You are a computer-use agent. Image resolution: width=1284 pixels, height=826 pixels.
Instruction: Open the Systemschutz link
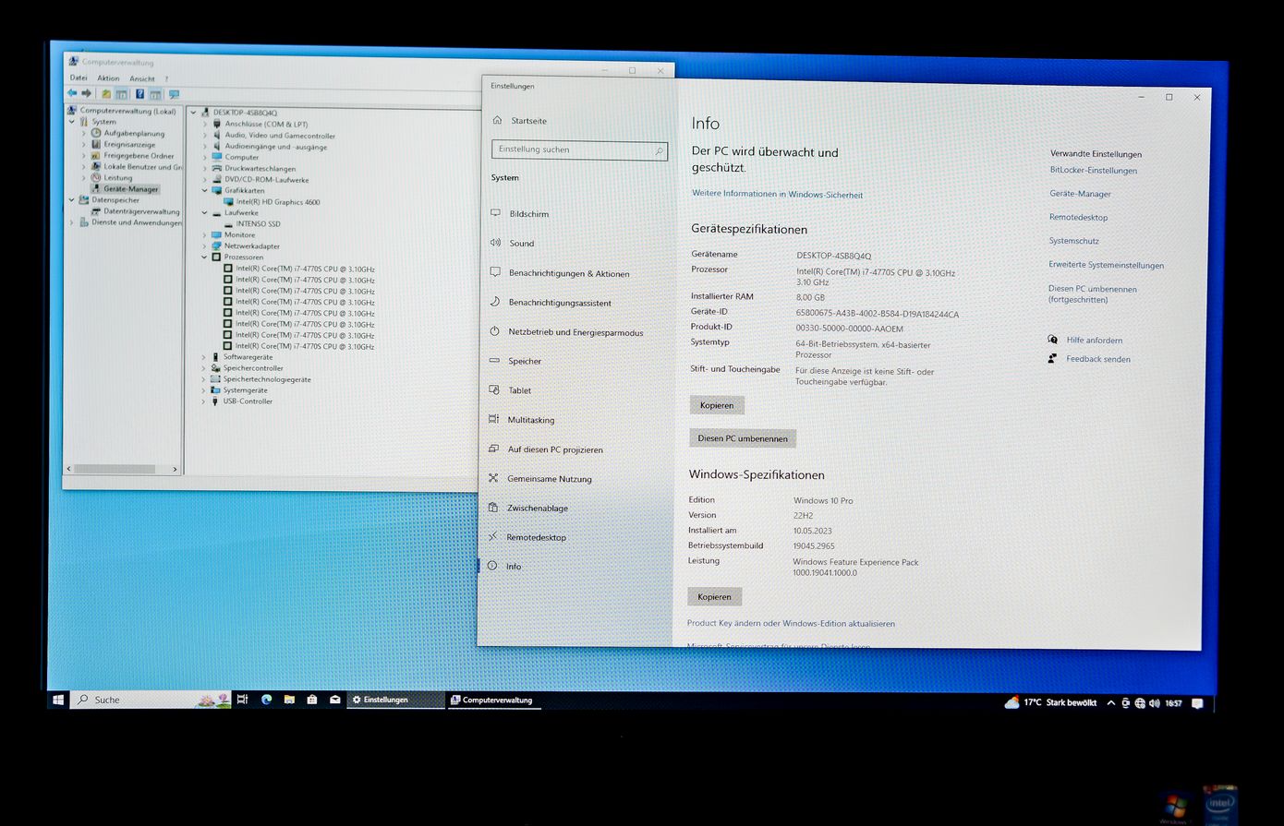[1073, 241]
